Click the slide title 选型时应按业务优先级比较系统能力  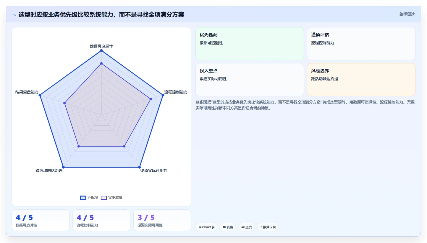pos(101,14)
